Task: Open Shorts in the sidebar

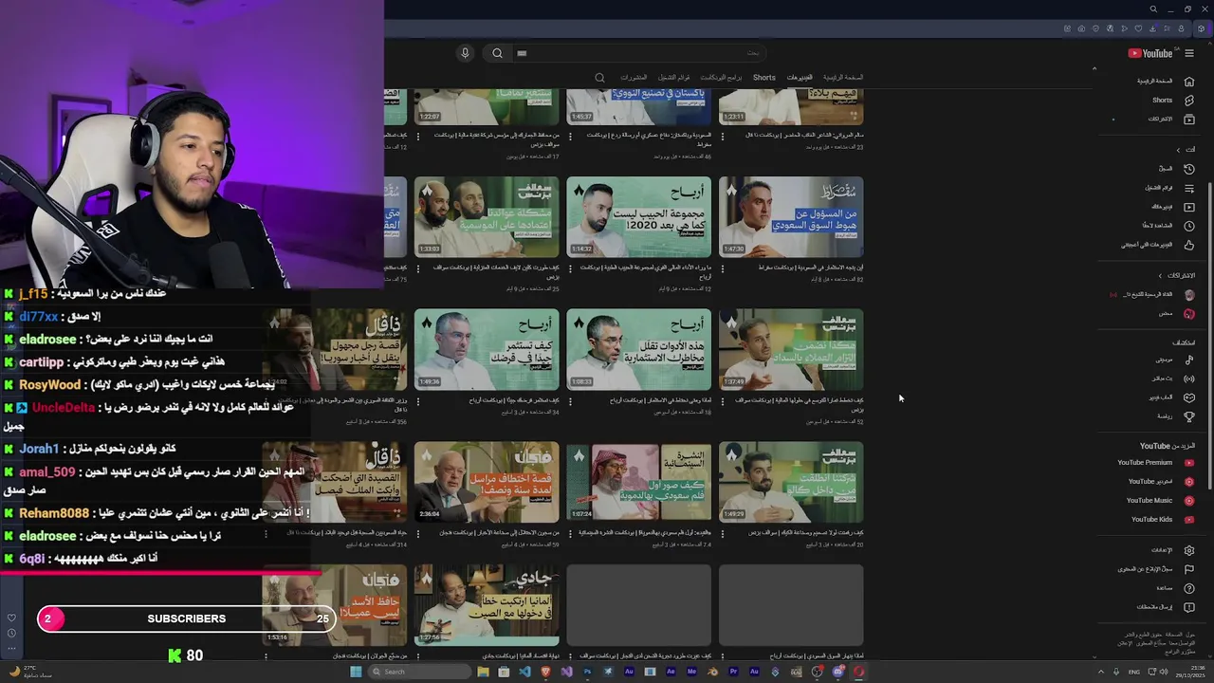Action: (1172, 100)
